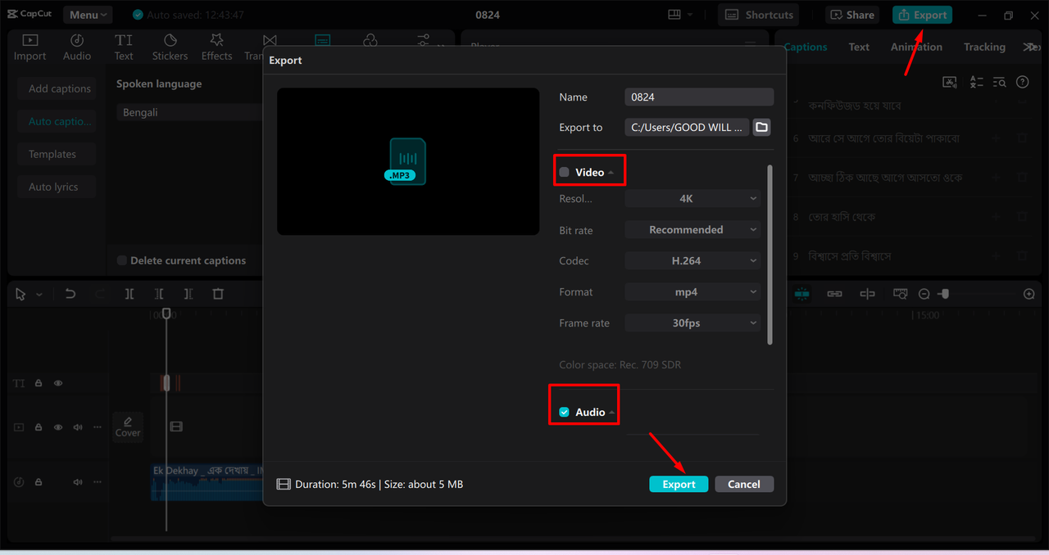Switch to the Captions tab in right panel

tap(806, 47)
